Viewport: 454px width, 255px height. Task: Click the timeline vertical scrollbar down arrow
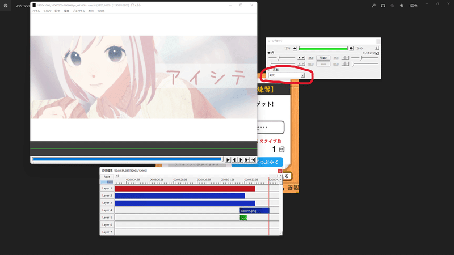(281, 233)
